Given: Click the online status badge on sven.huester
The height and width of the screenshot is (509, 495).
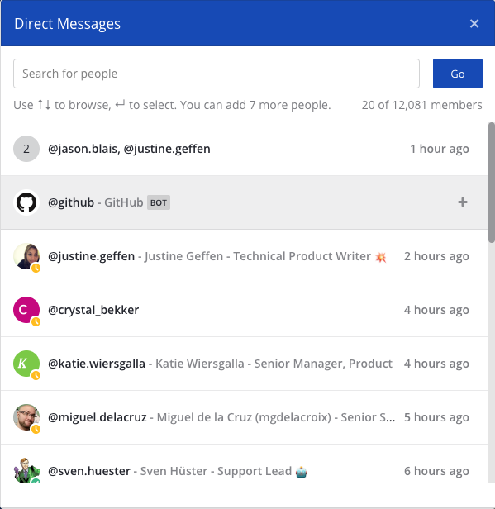Looking at the screenshot, I should [36, 481].
